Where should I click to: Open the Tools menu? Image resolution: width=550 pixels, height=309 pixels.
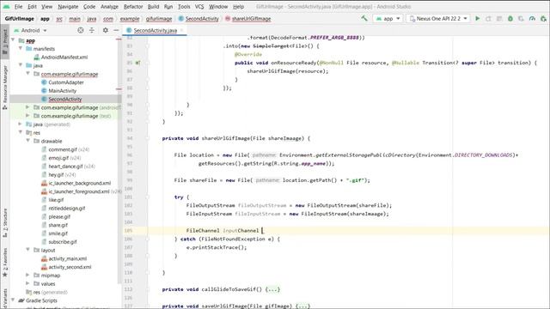pos(184,7)
